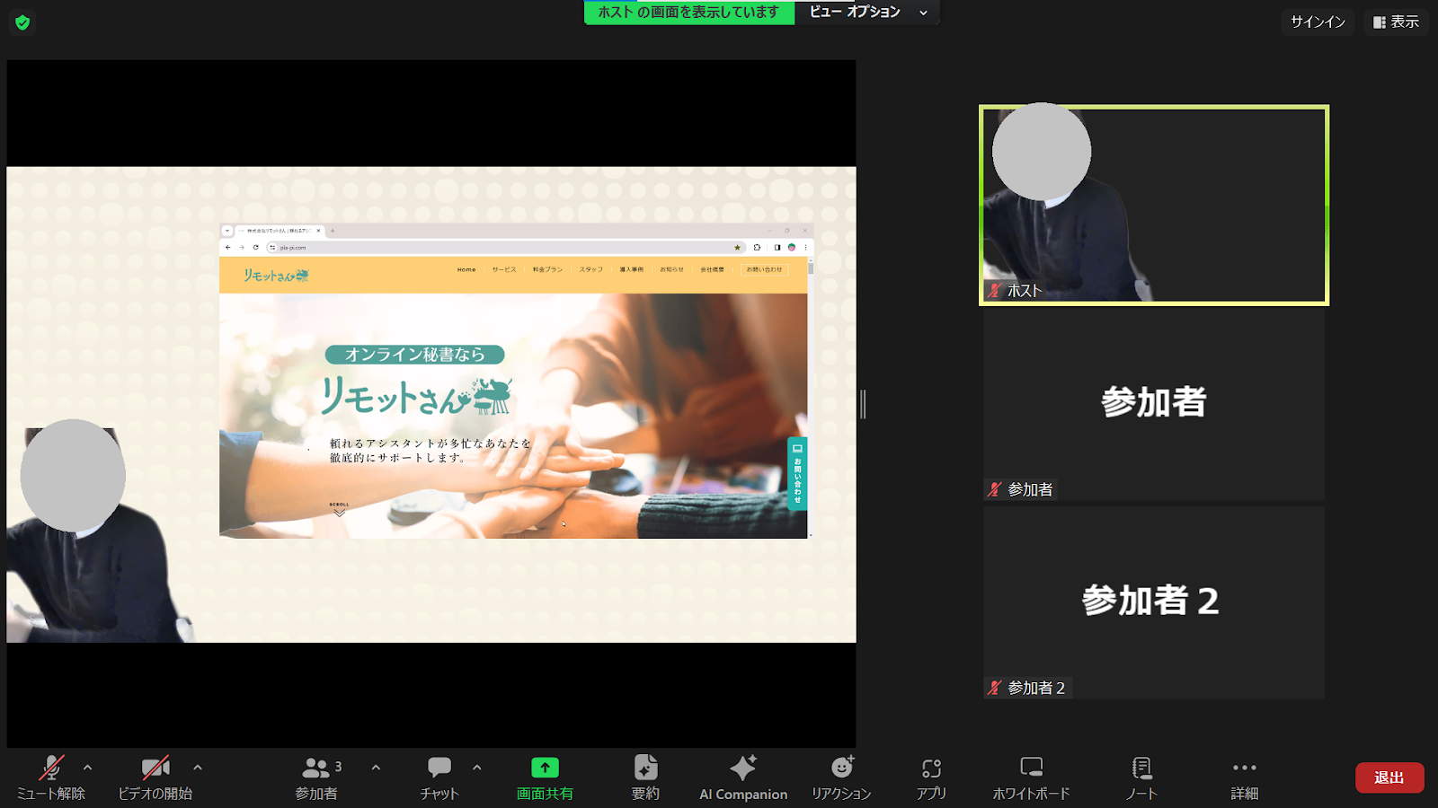Screen dimensions: 1438x808
Task: Open the ノート notes feature
Action: (1141, 777)
